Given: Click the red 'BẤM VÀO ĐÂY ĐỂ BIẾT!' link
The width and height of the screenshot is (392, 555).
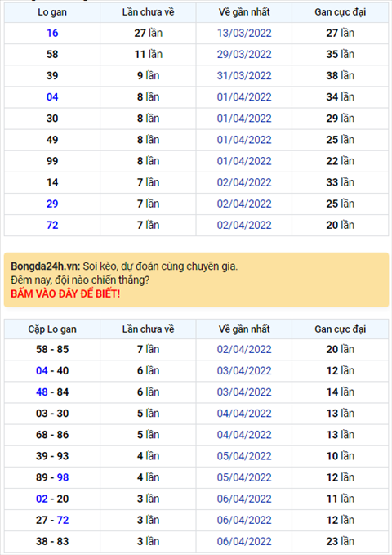Looking at the screenshot, I should tap(65, 293).
